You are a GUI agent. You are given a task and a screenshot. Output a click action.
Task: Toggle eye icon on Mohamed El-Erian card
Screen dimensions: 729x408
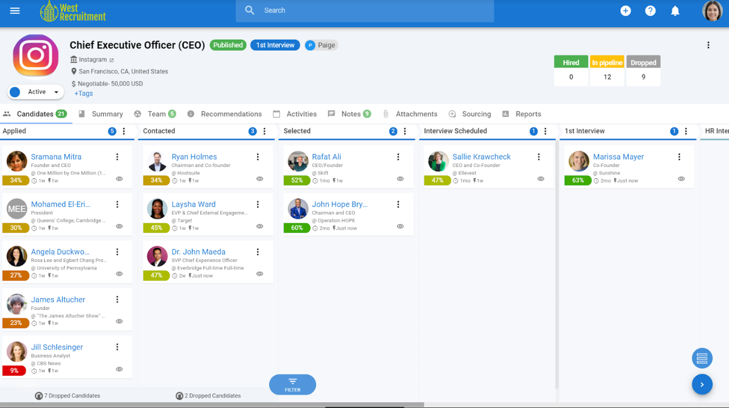[x=119, y=226]
